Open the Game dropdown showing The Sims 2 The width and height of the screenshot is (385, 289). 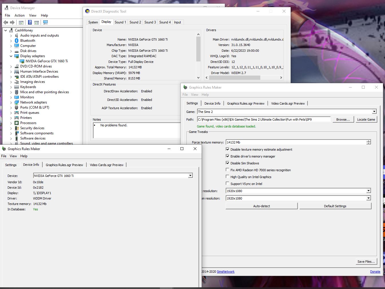click(x=374, y=112)
